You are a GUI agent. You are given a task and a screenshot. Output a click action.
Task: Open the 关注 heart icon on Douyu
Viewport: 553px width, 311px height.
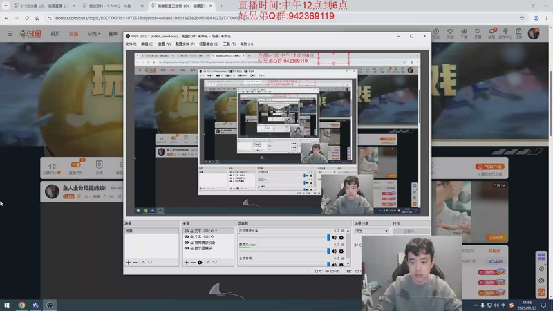450,33
